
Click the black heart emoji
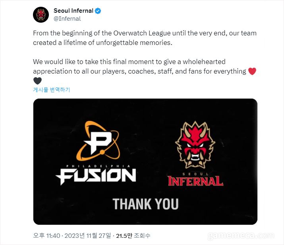pos(37,81)
